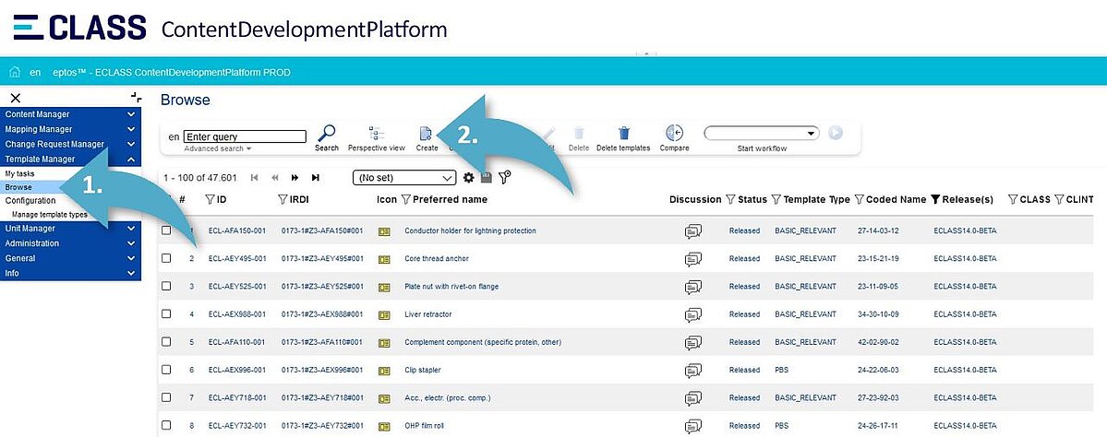Image resolution: width=1107 pixels, height=437 pixels.
Task: Open set settings gear icon
Action: click(x=469, y=177)
